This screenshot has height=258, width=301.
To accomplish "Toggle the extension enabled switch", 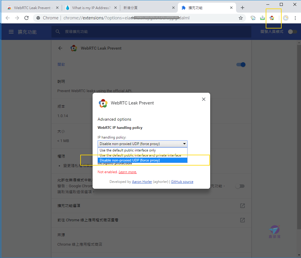I will tap(241, 65).
